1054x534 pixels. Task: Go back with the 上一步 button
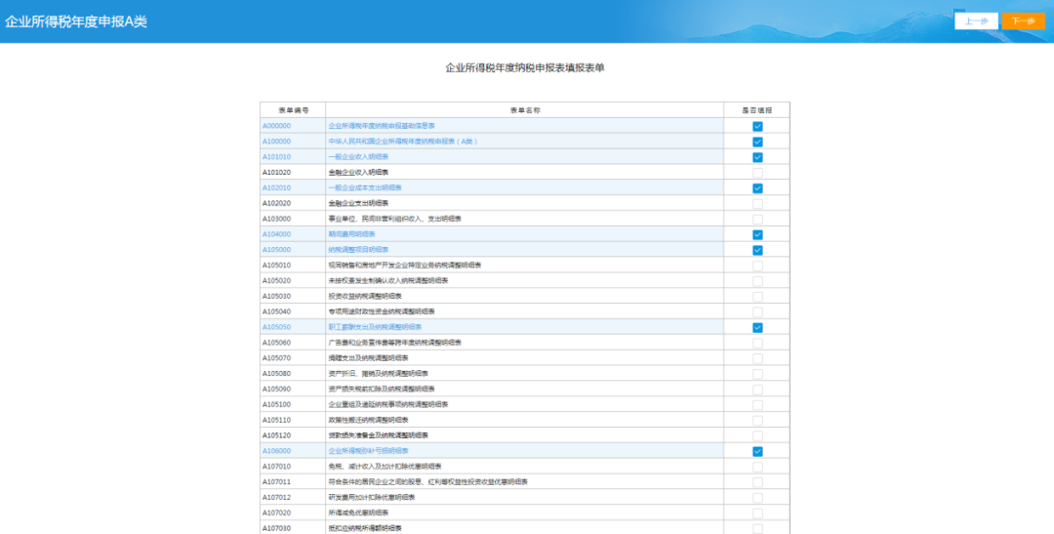tap(976, 21)
